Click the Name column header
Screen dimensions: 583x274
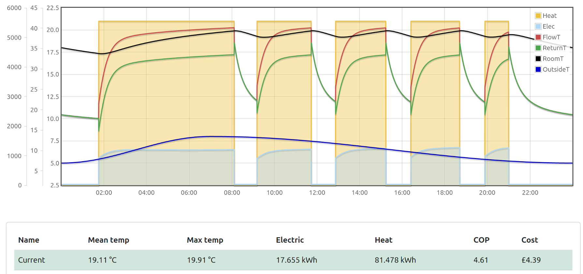coord(29,240)
